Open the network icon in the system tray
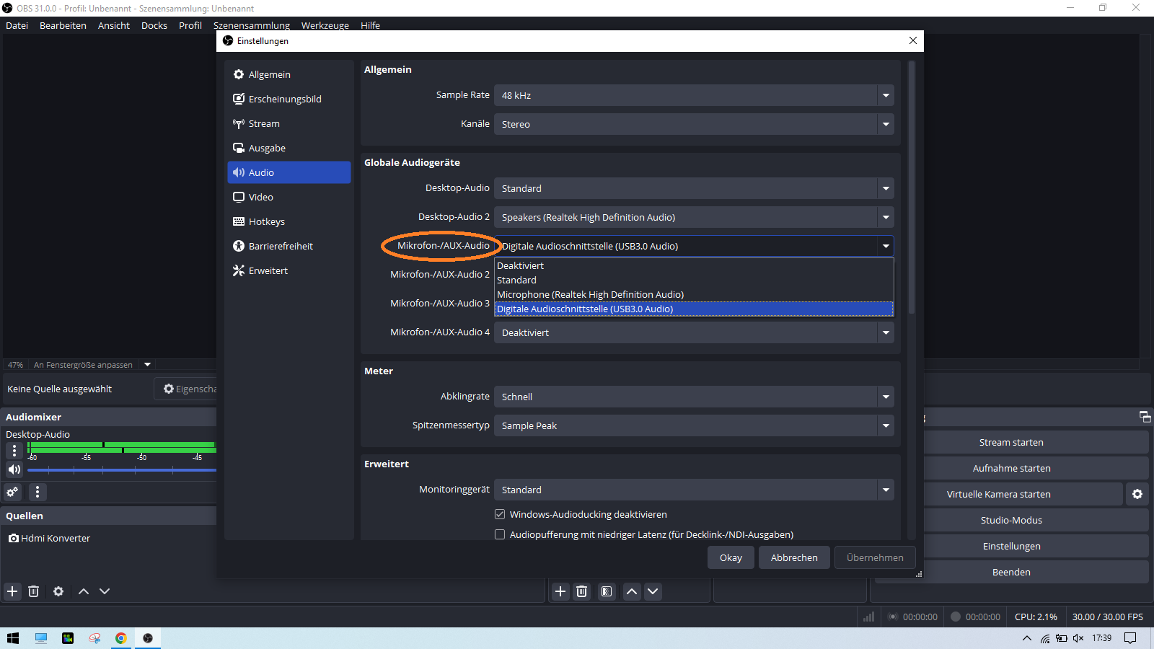Viewport: 1154px width, 649px height. tap(1045, 638)
